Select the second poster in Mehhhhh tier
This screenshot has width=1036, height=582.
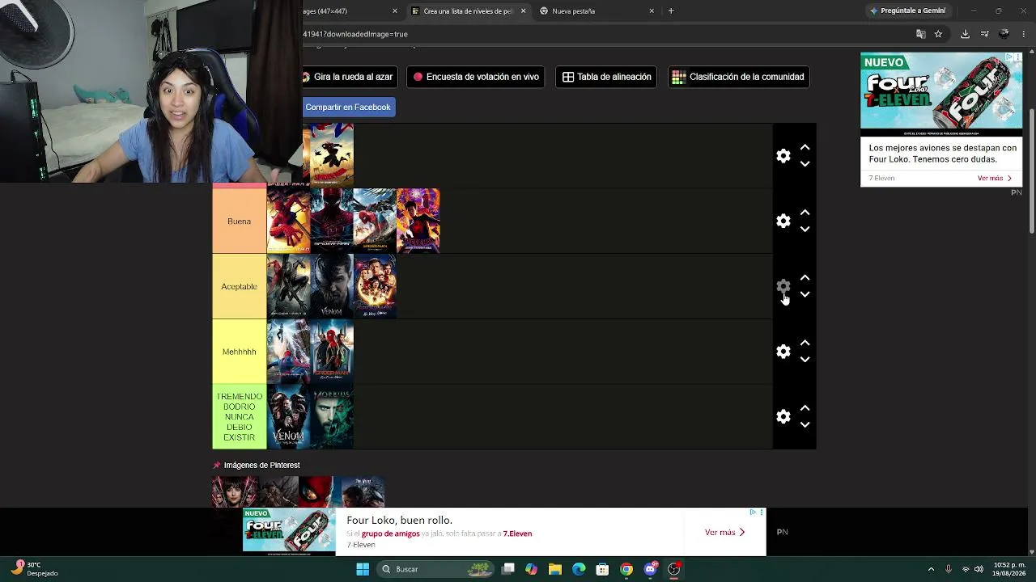pos(332,352)
